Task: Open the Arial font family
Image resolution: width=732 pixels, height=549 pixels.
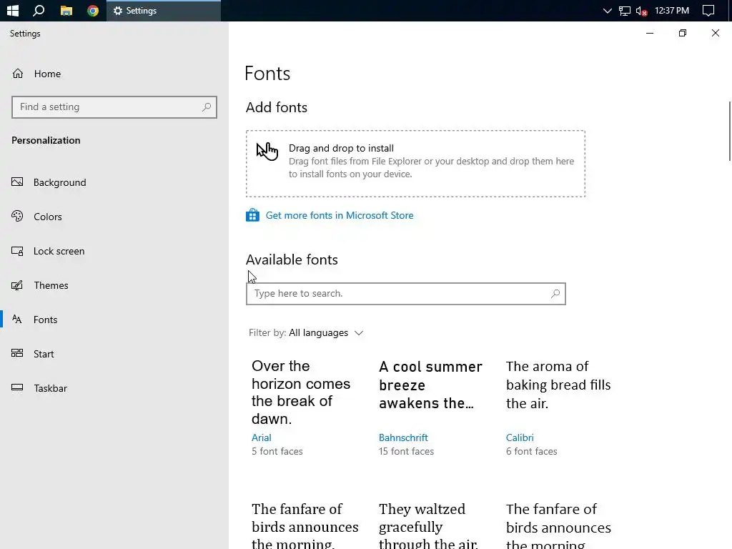Action: [262, 437]
